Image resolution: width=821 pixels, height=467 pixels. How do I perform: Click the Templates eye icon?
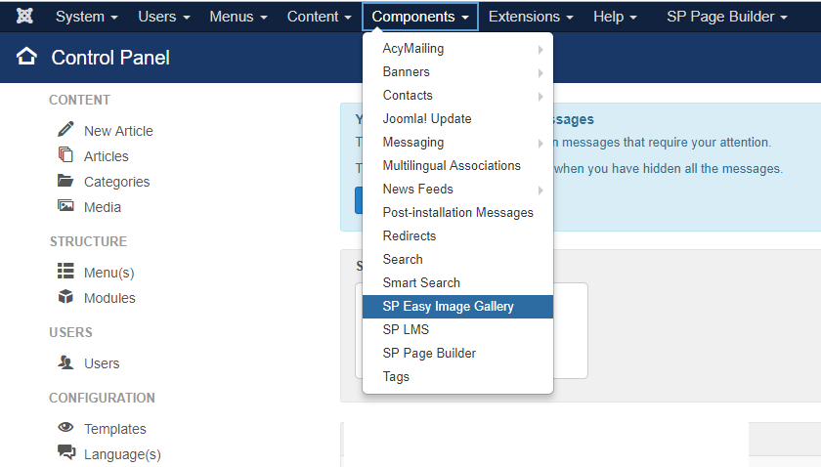coord(65,428)
